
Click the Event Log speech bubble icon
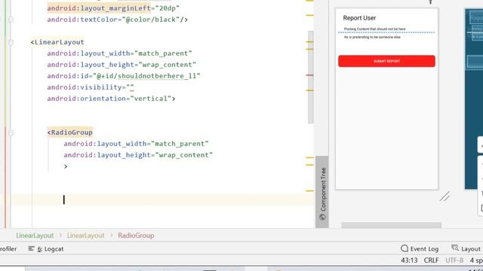point(405,248)
